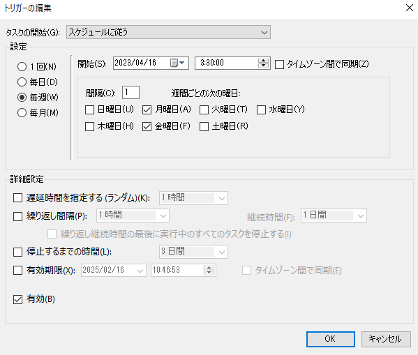Click the 間隔(C) week interval field

coord(130,93)
